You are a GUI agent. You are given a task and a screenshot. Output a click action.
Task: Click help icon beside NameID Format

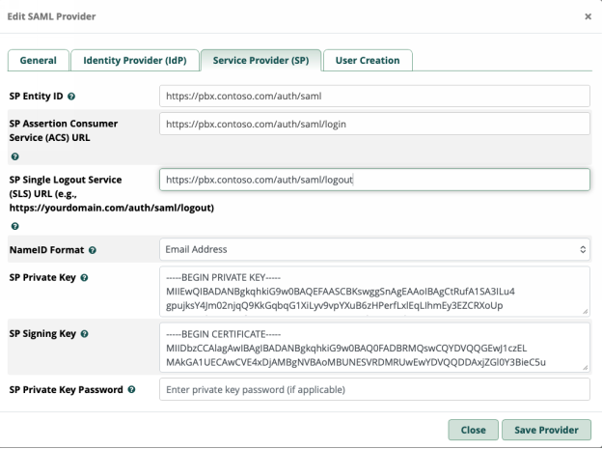tap(93, 250)
